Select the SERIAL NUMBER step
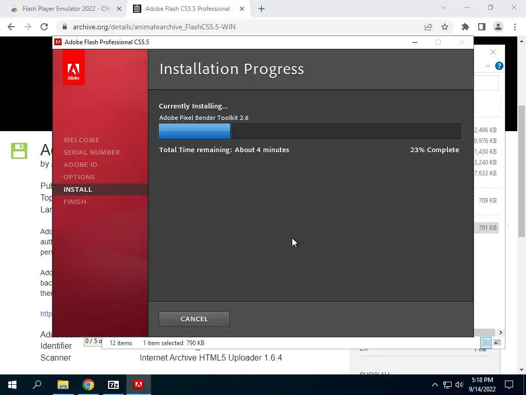Image resolution: width=526 pixels, height=395 pixels. [92, 152]
